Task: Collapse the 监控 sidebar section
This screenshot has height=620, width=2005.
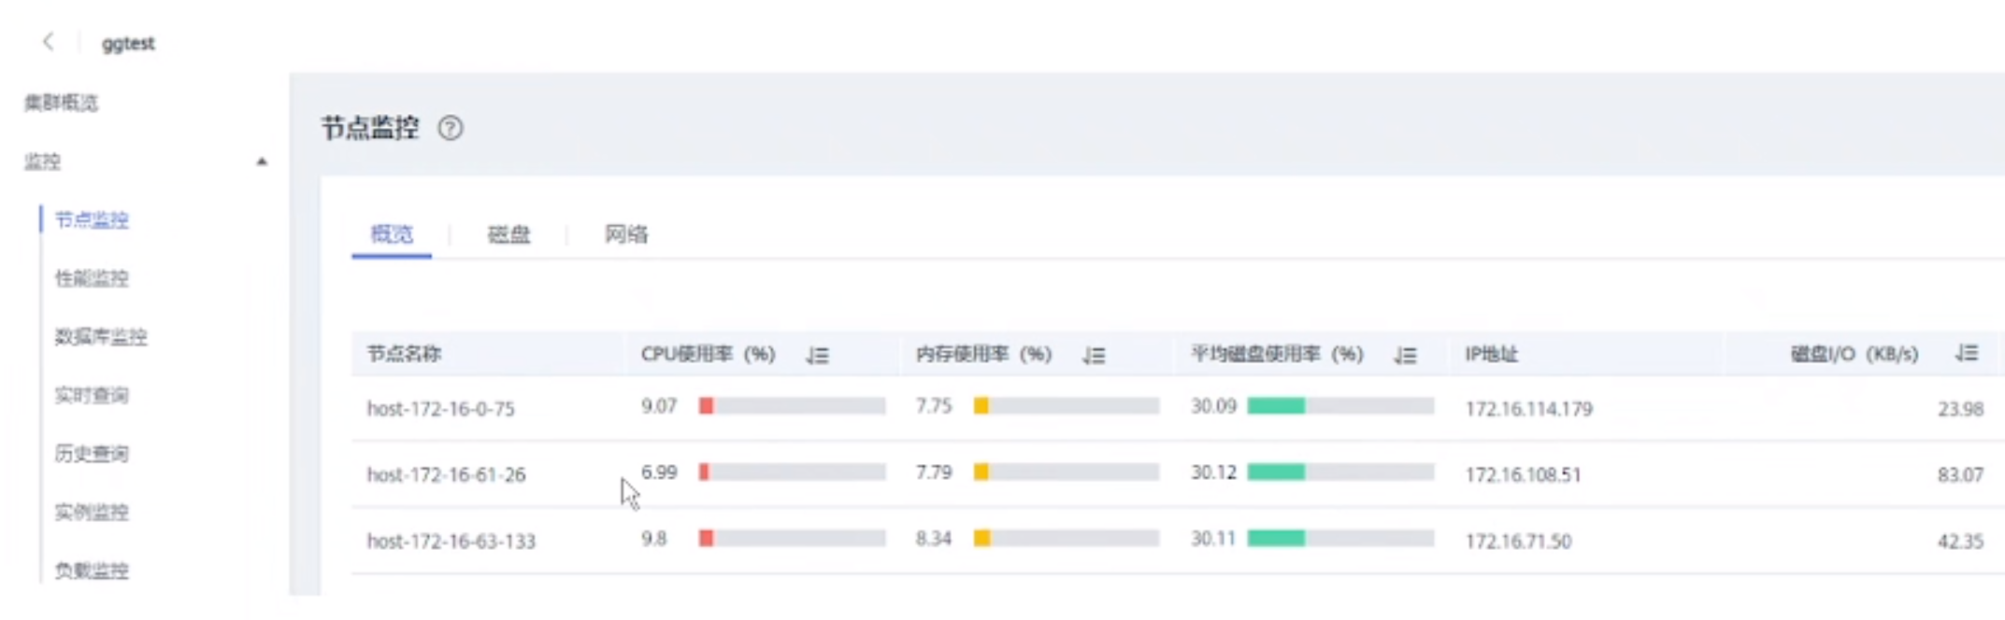Action: point(262,162)
